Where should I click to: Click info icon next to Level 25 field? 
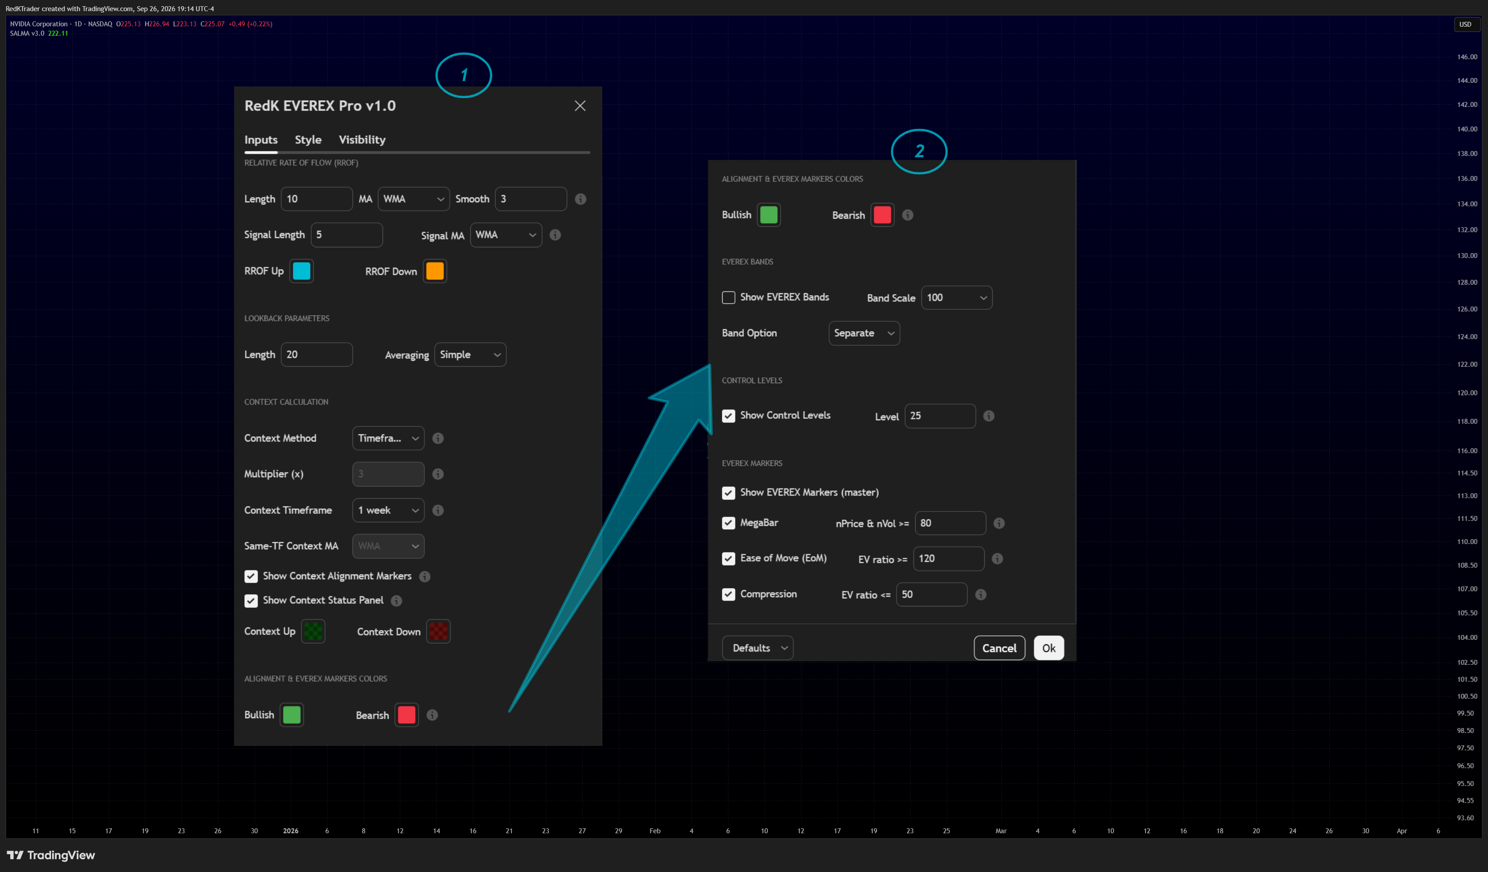[988, 416]
